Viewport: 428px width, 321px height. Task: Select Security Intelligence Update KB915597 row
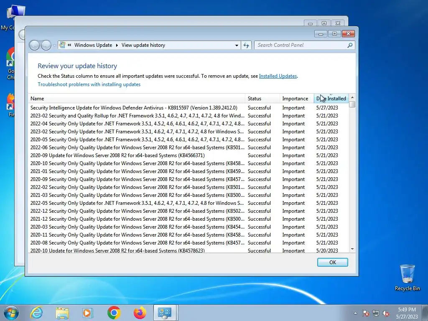tap(189, 108)
